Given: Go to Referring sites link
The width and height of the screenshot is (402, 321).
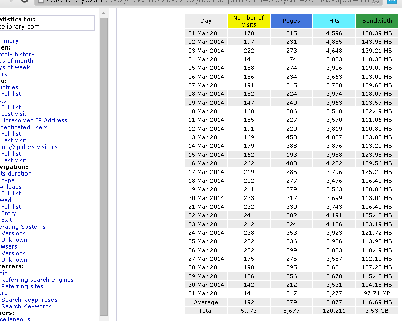Looking at the screenshot, I should (x=22, y=286).
